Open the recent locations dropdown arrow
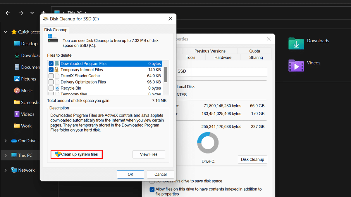This screenshot has height=197, width=351. coord(32,13)
